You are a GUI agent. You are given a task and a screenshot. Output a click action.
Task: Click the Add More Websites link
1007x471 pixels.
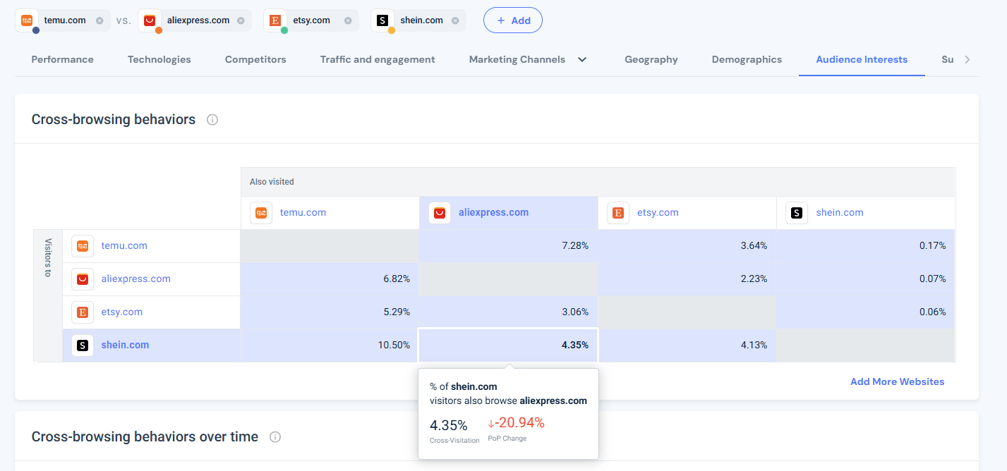pos(897,381)
